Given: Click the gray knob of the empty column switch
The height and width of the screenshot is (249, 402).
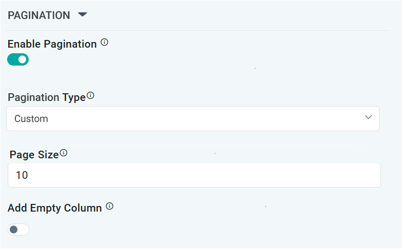Looking at the screenshot, I should click(14, 230).
